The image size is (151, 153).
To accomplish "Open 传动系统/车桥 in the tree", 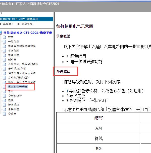I will click(x=17, y=69).
